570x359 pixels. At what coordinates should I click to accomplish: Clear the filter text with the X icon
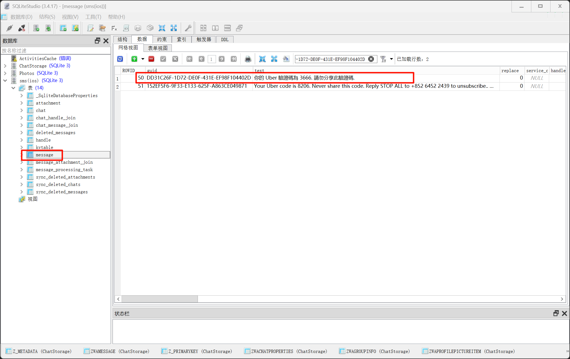(371, 59)
